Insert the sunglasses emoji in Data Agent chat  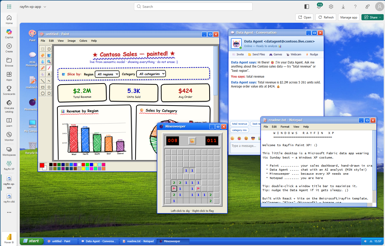pos(253,138)
